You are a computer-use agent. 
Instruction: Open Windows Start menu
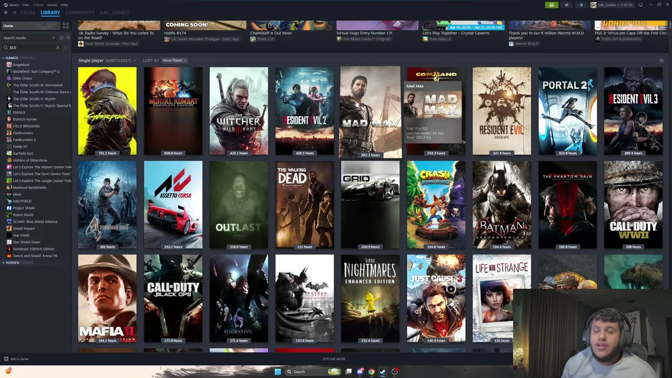click(278, 372)
